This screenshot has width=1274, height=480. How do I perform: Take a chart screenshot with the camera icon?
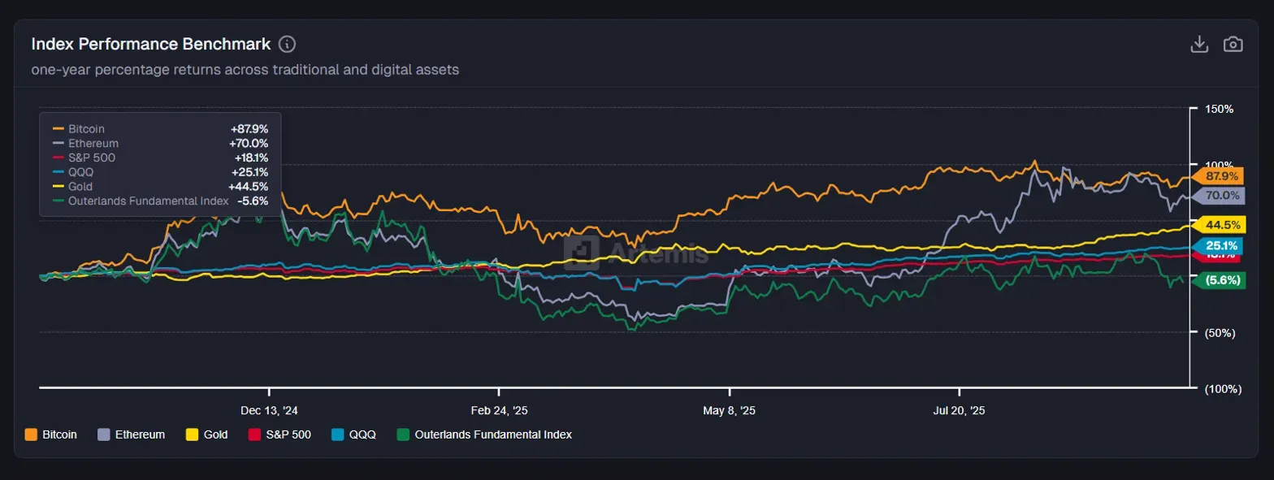[x=1233, y=44]
